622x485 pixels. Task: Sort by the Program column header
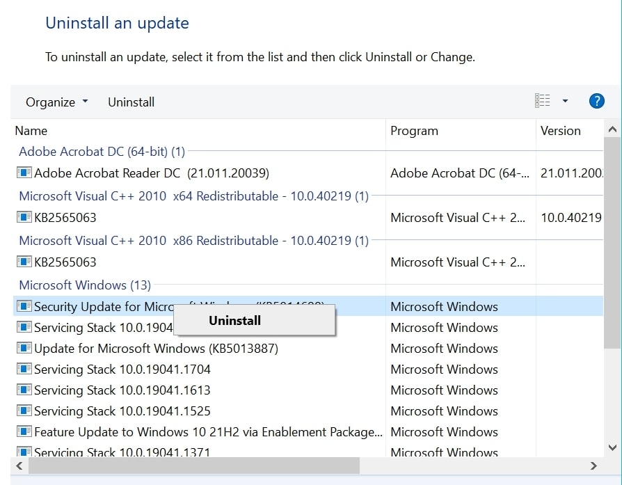[x=414, y=131]
